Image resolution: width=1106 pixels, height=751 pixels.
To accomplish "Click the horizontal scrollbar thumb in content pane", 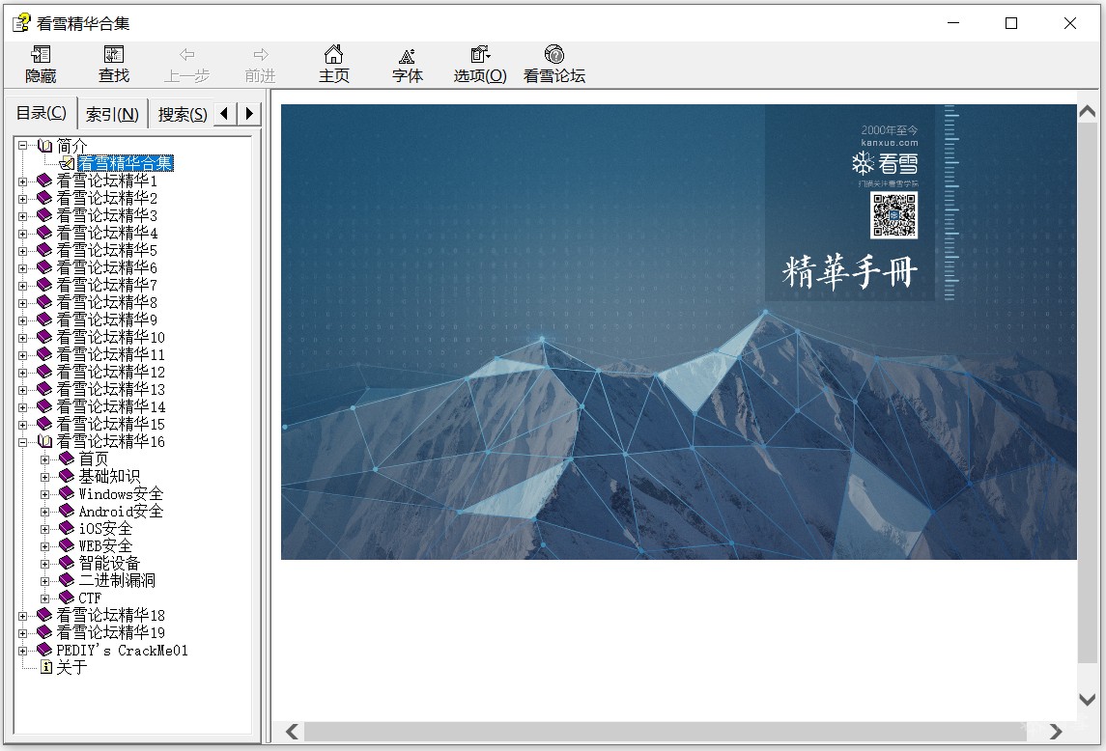I will 665,732.
